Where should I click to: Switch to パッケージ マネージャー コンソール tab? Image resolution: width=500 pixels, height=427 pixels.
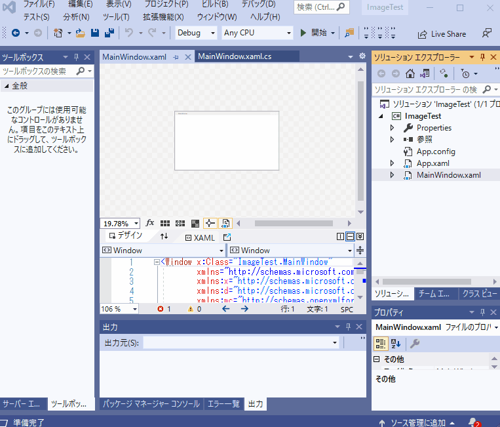point(151,403)
